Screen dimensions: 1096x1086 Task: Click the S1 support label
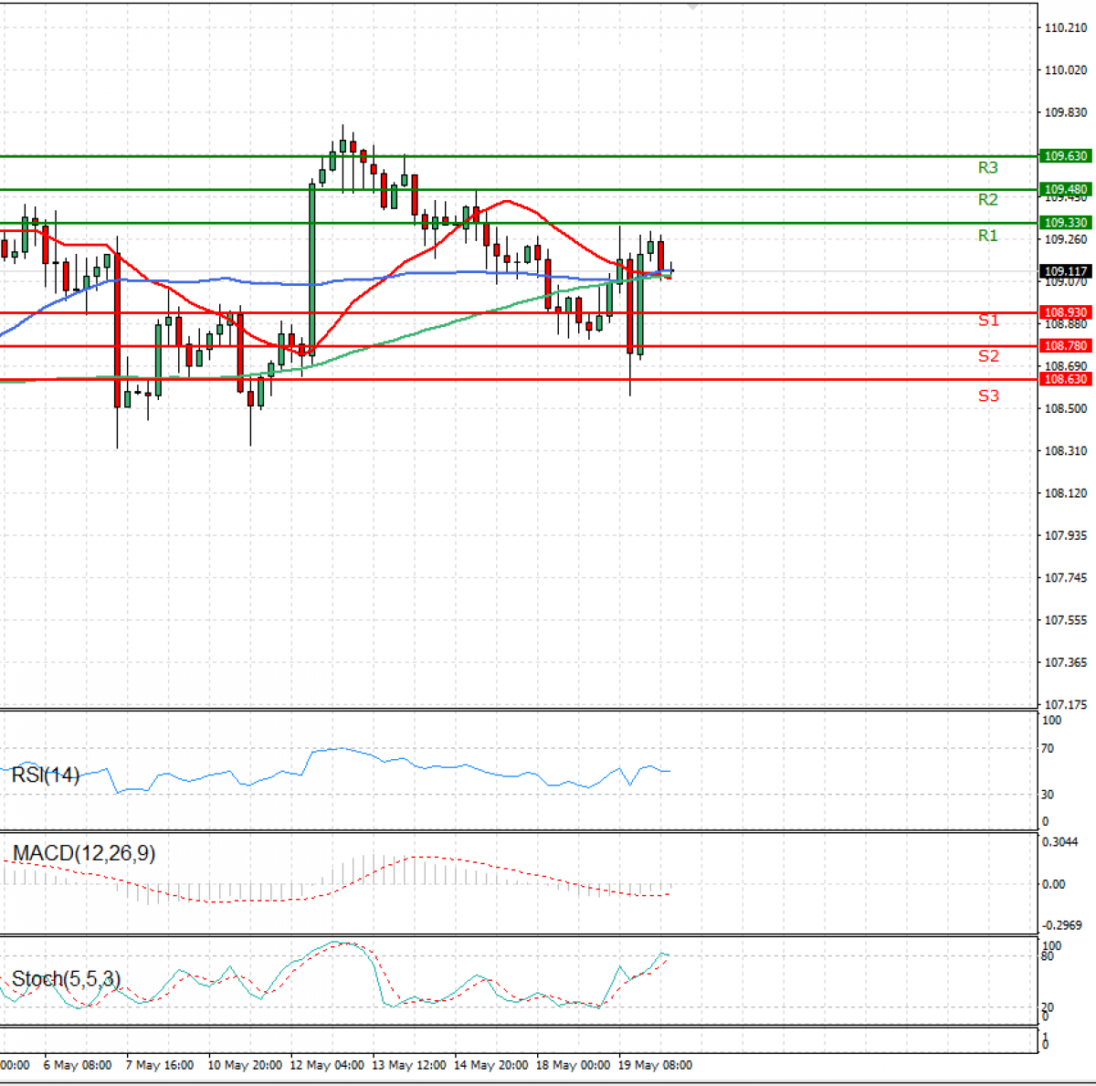point(988,321)
